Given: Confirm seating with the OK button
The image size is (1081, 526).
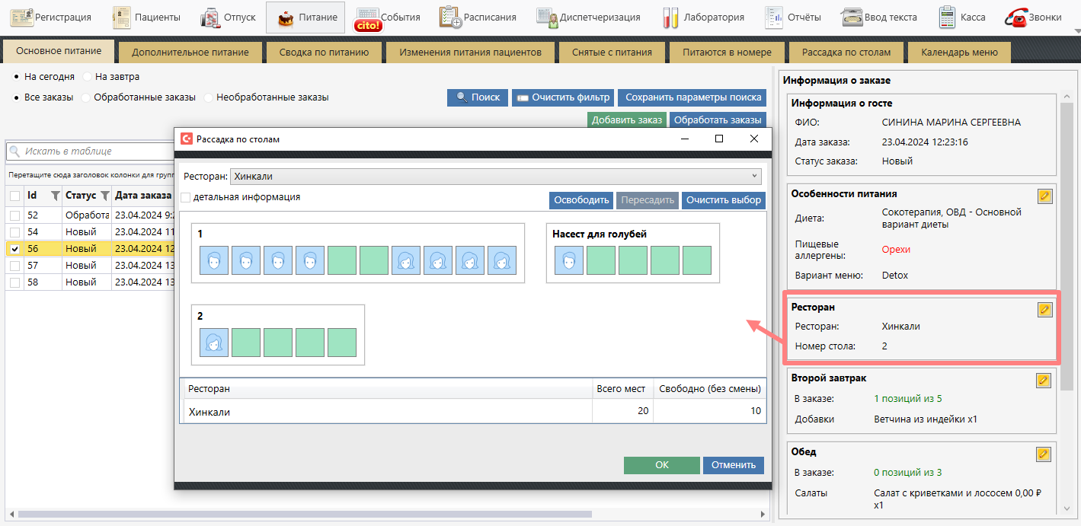Looking at the screenshot, I should [661, 465].
